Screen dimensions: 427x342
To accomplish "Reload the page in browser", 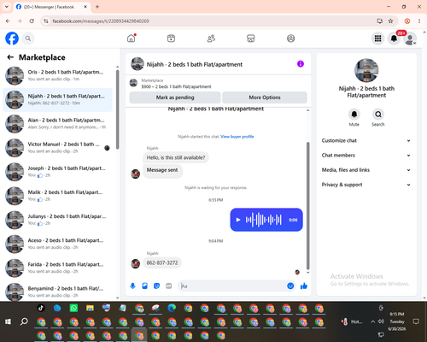I will click(x=32, y=21).
